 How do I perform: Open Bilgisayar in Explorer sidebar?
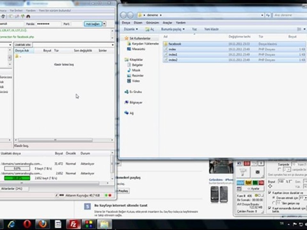coord(134,102)
